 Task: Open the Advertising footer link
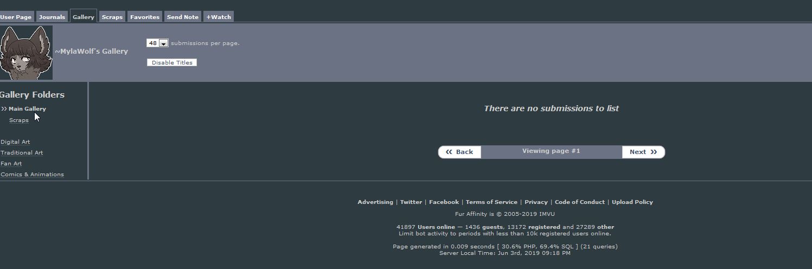click(x=375, y=202)
